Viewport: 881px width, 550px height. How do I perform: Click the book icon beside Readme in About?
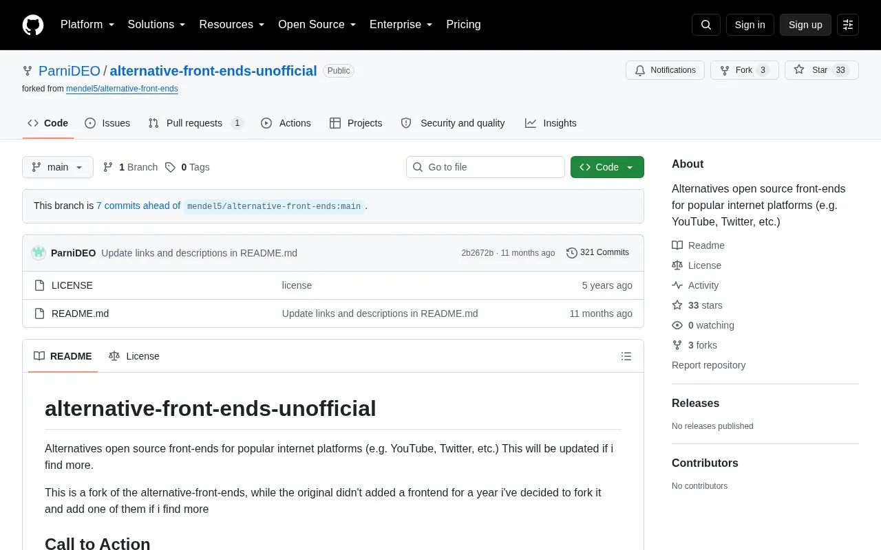click(x=677, y=245)
